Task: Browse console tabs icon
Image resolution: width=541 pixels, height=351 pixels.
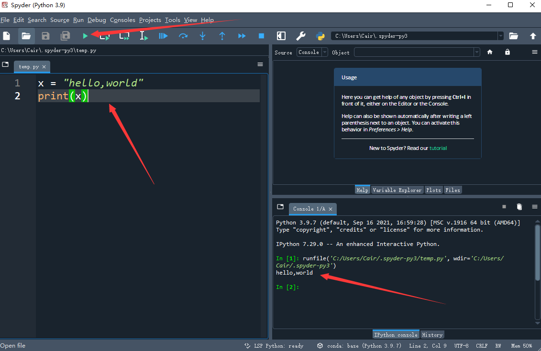Action: [x=280, y=207]
